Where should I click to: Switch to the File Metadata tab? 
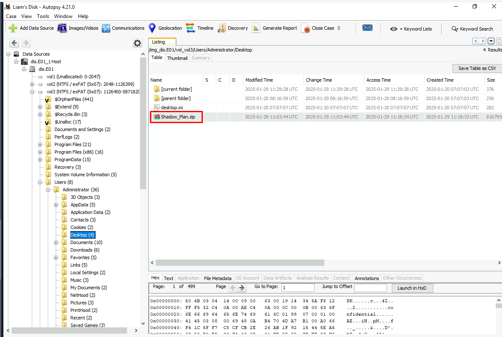coord(217,278)
